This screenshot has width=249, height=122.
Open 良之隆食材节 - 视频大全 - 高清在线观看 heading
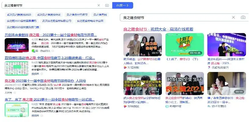click(158, 29)
